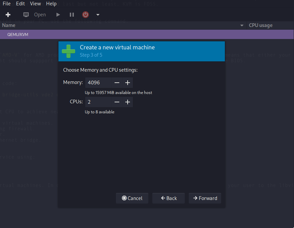Go Back to the previous wizard step

[x=169, y=198]
